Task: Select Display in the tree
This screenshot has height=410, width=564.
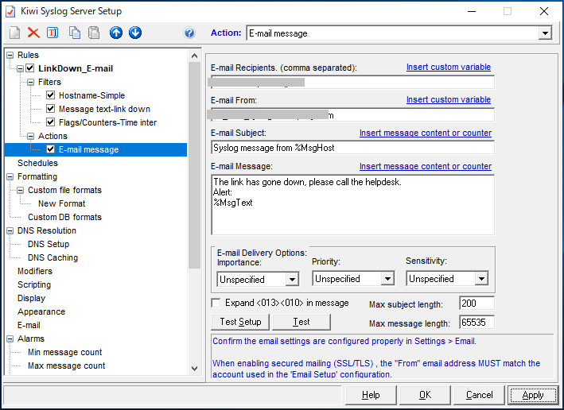Action: coord(31,298)
